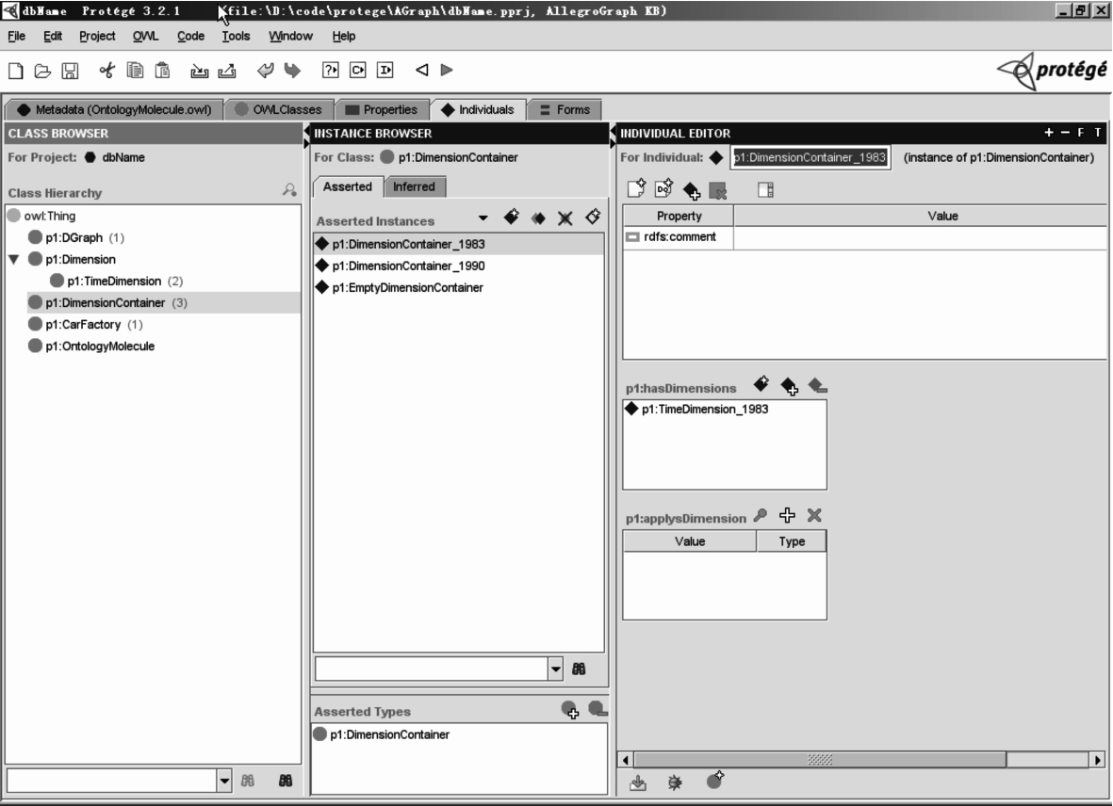Click the Back navigation triangle icon
The height and width of the screenshot is (806, 1113).
[422, 70]
